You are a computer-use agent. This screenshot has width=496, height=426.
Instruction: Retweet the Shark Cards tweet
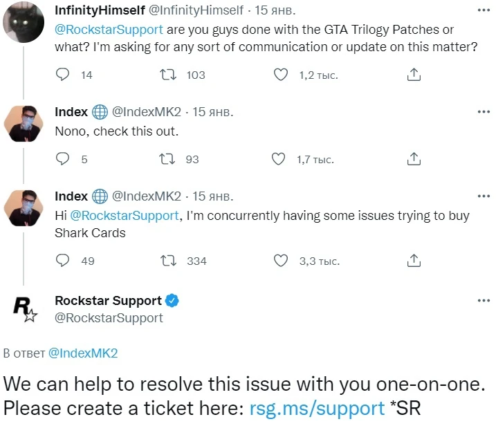[167, 261]
